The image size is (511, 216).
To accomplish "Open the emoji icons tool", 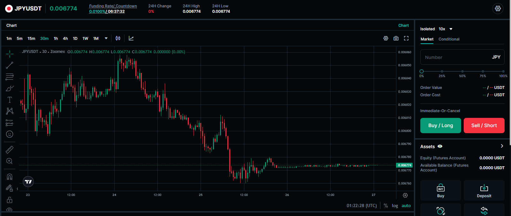I will (10, 134).
